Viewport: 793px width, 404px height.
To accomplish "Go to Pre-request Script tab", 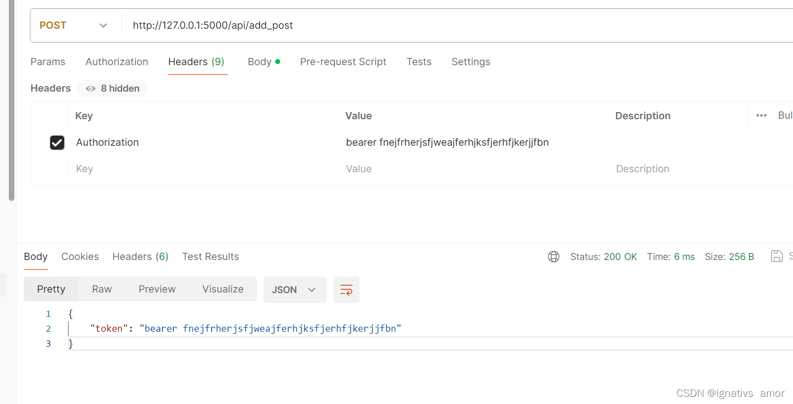I will (343, 62).
